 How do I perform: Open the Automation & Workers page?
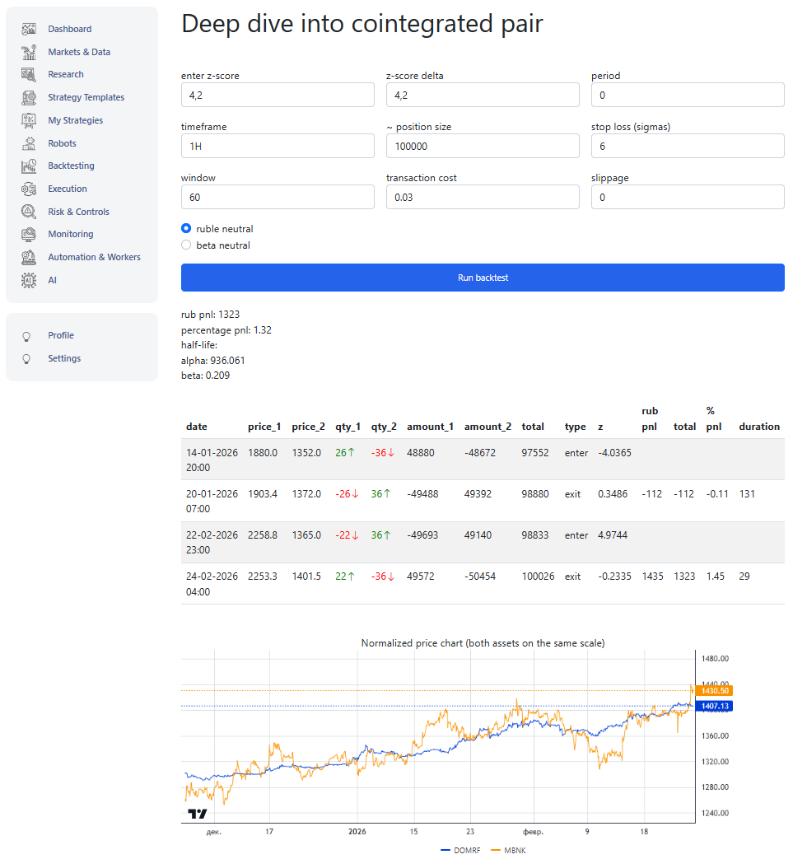(94, 257)
